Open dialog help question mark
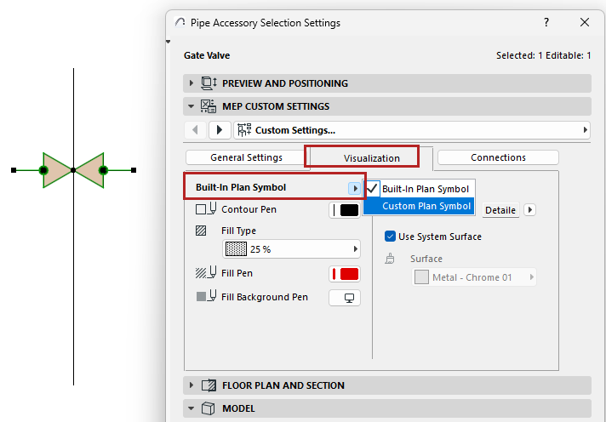606x422 pixels. point(546,22)
